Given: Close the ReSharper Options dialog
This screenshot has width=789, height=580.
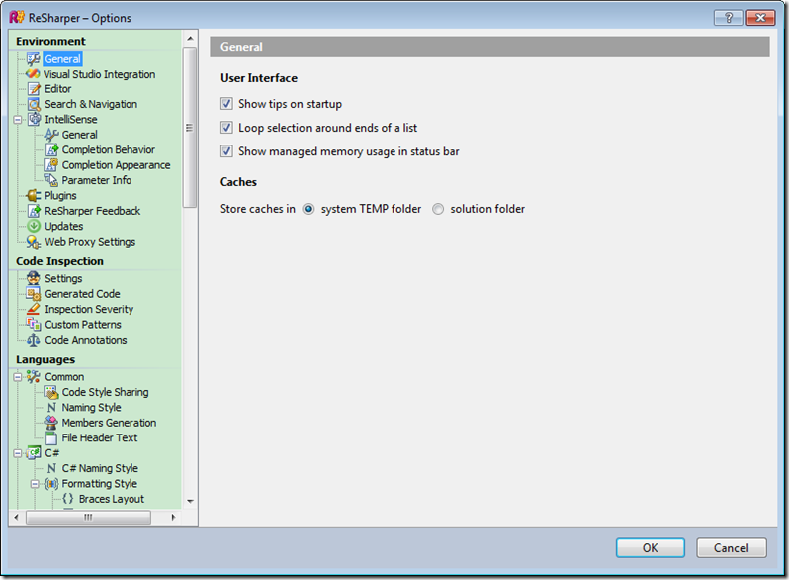Looking at the screenshot, I should pos(760,18).
